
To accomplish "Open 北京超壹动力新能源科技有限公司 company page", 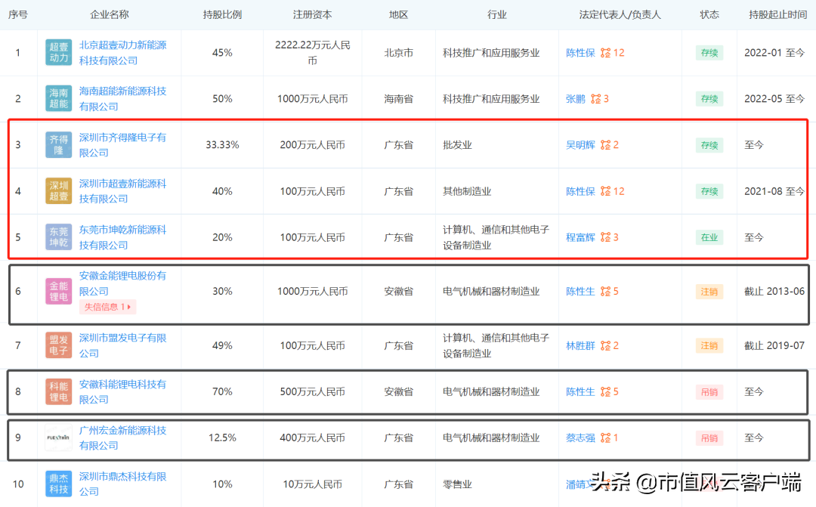I will [x=123, y=53].
